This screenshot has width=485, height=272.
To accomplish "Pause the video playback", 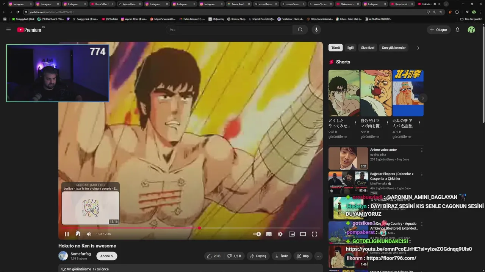I will click(67, 234).
